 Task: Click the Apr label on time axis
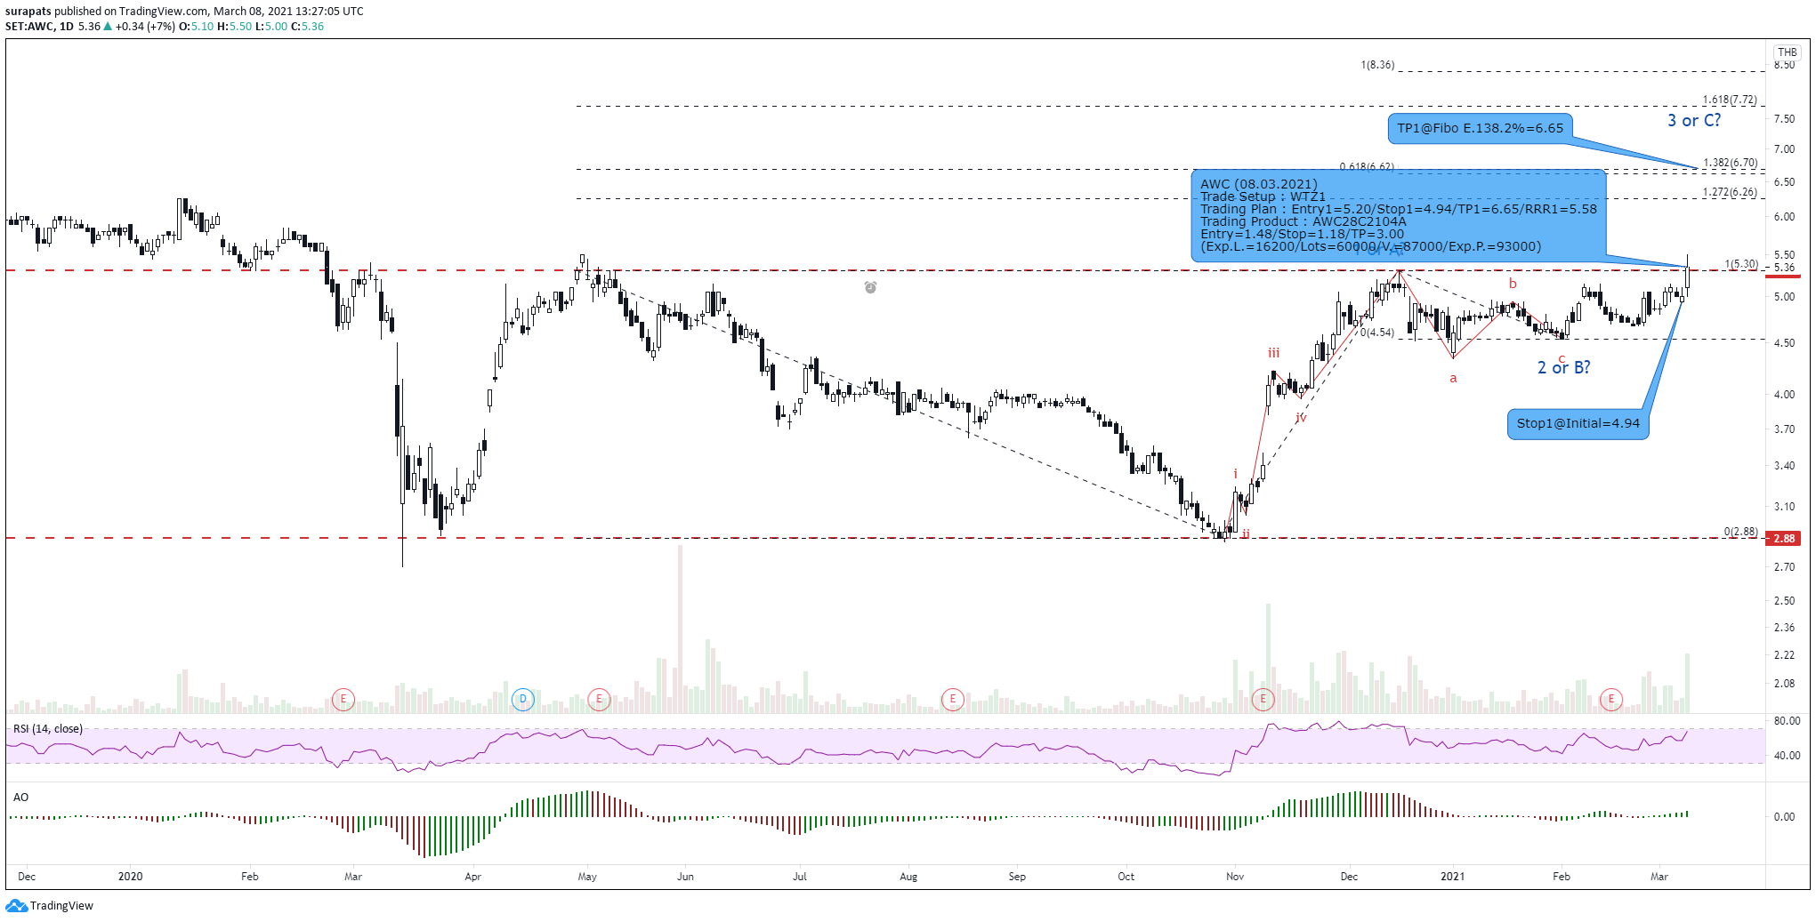point(472,877)
